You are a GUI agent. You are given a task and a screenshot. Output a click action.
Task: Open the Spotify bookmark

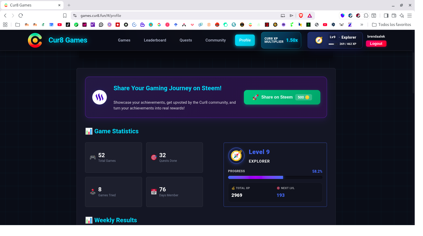[284, 25]
